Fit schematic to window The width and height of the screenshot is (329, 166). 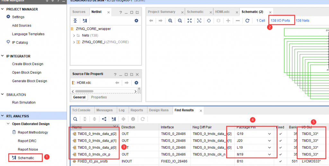(190, 21)
